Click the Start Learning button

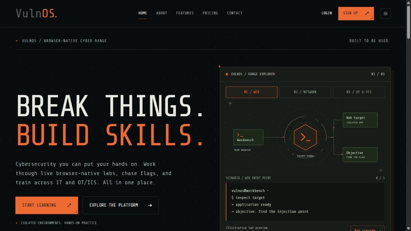click(x=46, y=205)
